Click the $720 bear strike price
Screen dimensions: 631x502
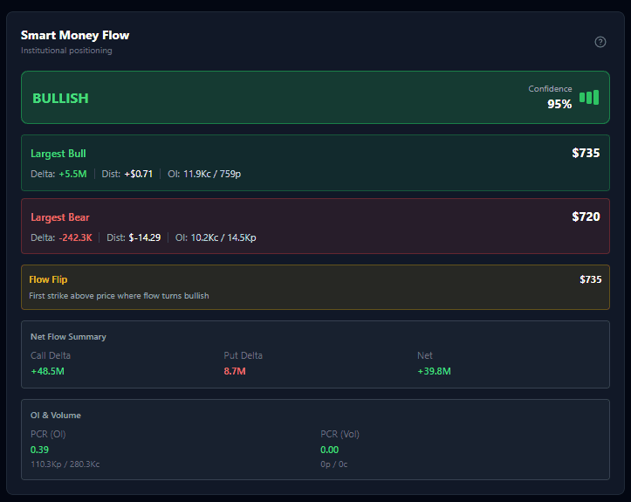586,217
